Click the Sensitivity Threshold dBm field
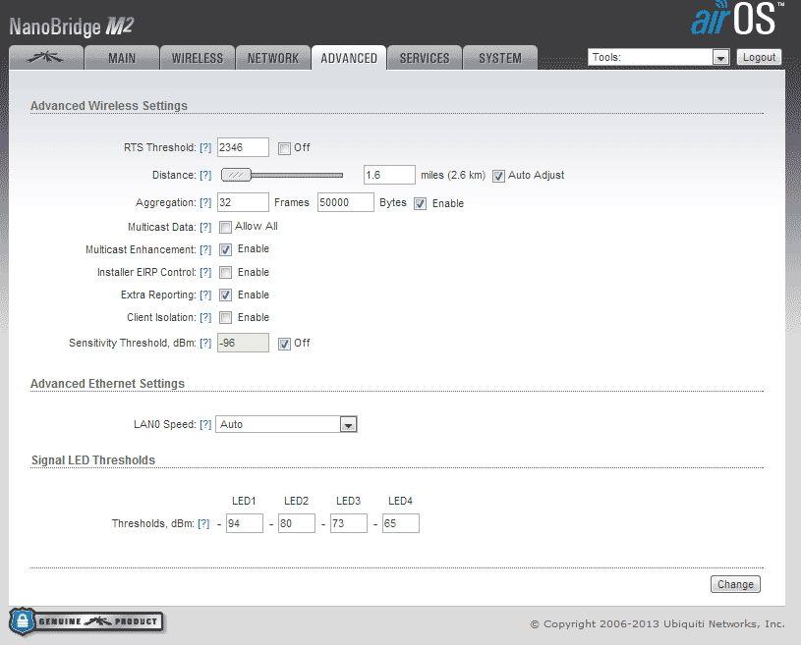This screenshot has width=801, height=645. click(x=243, y=343)
